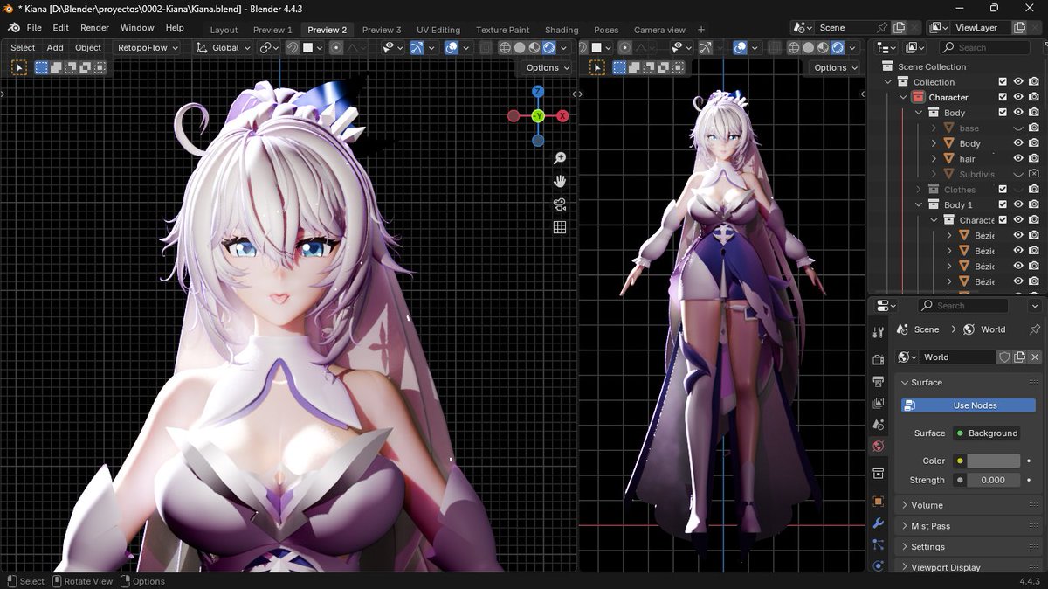The image size is (1048, 589).
Task: Hide the Collection row with its eye icon
Action: point(1018,82)
